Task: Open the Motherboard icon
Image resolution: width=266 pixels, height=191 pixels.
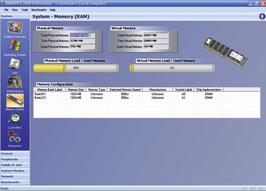Action: coord(15,82)
